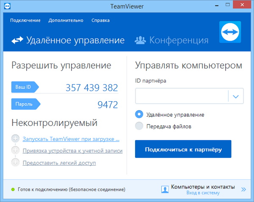Minimize the TeamViewer window
Viewport: 254px width, 202px height.
217,6
